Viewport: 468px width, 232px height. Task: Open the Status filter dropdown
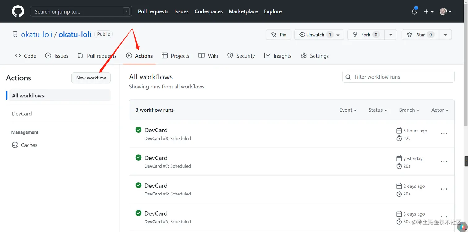click(x=378, y=110)
